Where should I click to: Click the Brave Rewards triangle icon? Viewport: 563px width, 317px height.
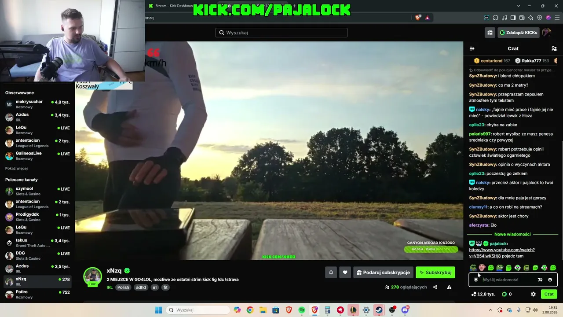427,18
